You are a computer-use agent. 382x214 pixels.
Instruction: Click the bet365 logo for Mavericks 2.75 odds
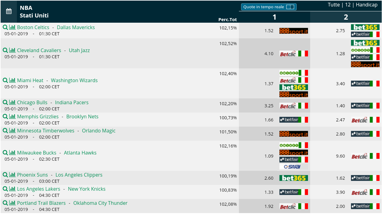tap(365, 27)
